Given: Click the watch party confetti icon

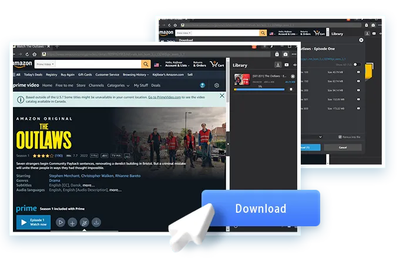Looking at the screenshot, I should [85, 223].
